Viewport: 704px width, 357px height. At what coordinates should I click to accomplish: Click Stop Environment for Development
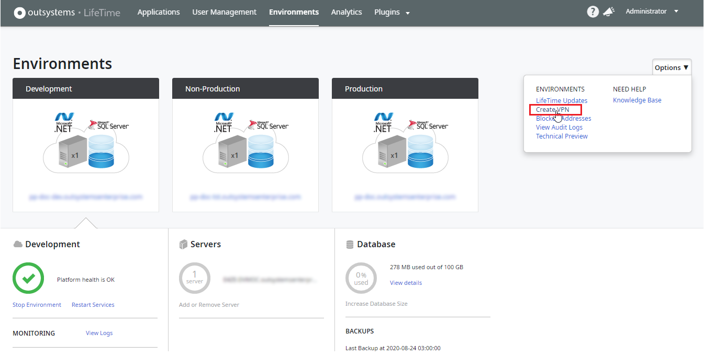(x=37, y=304)
